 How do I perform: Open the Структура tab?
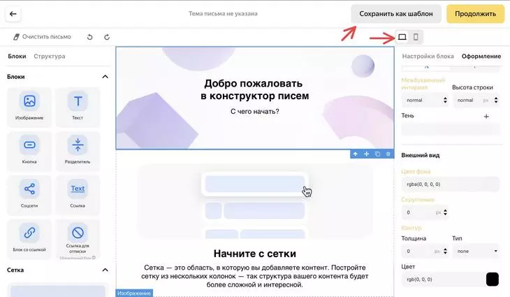pyautogui.click(x=50, y=57)
